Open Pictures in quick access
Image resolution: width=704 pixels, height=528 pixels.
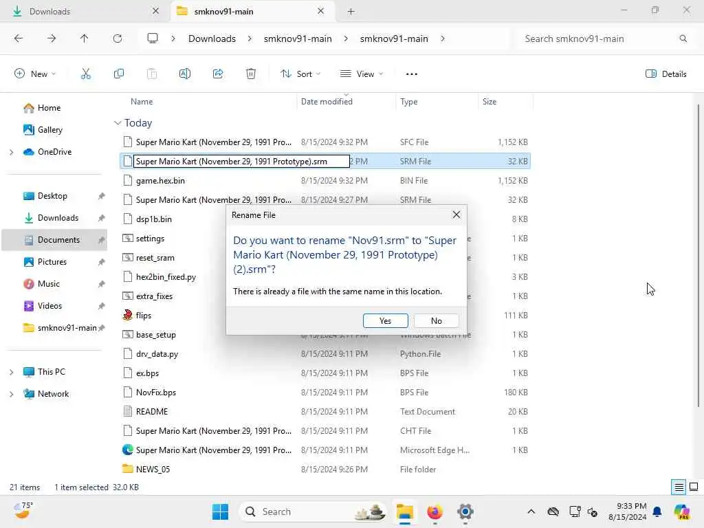pos(52,262)
